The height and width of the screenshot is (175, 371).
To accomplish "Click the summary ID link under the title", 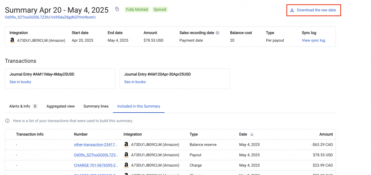I will click(x=50, y=17).
